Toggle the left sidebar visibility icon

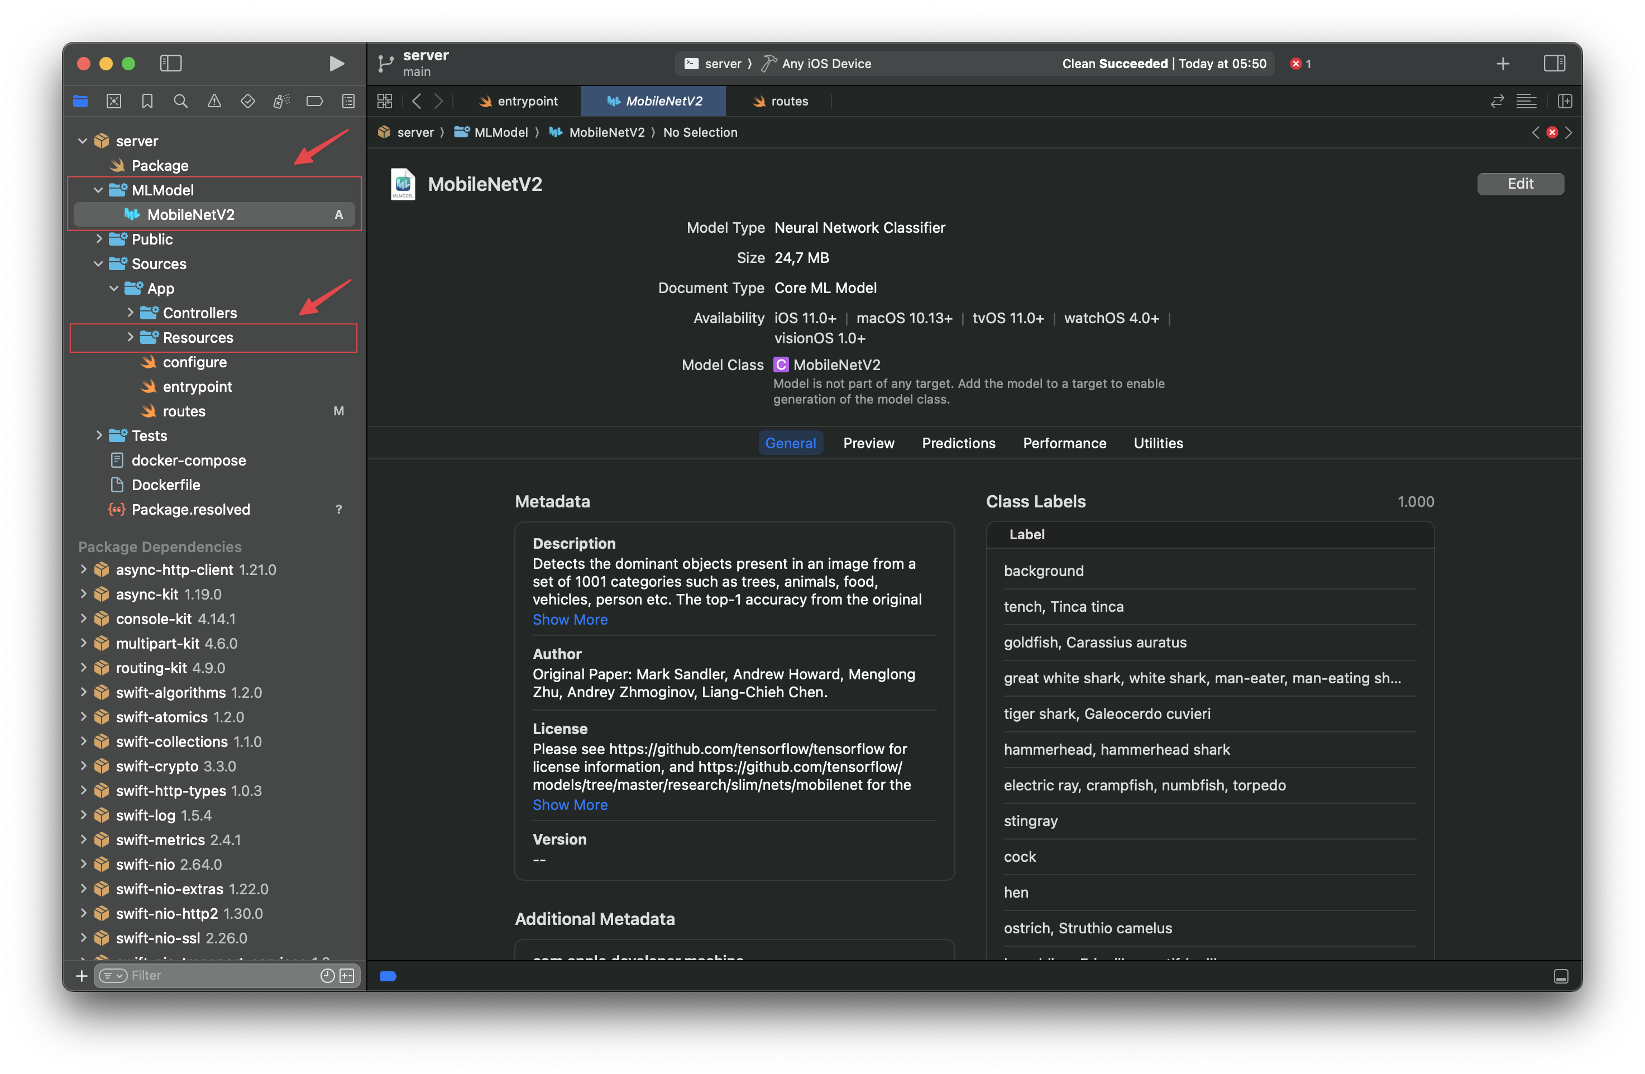pyautogui.click(x=170, y=64)
